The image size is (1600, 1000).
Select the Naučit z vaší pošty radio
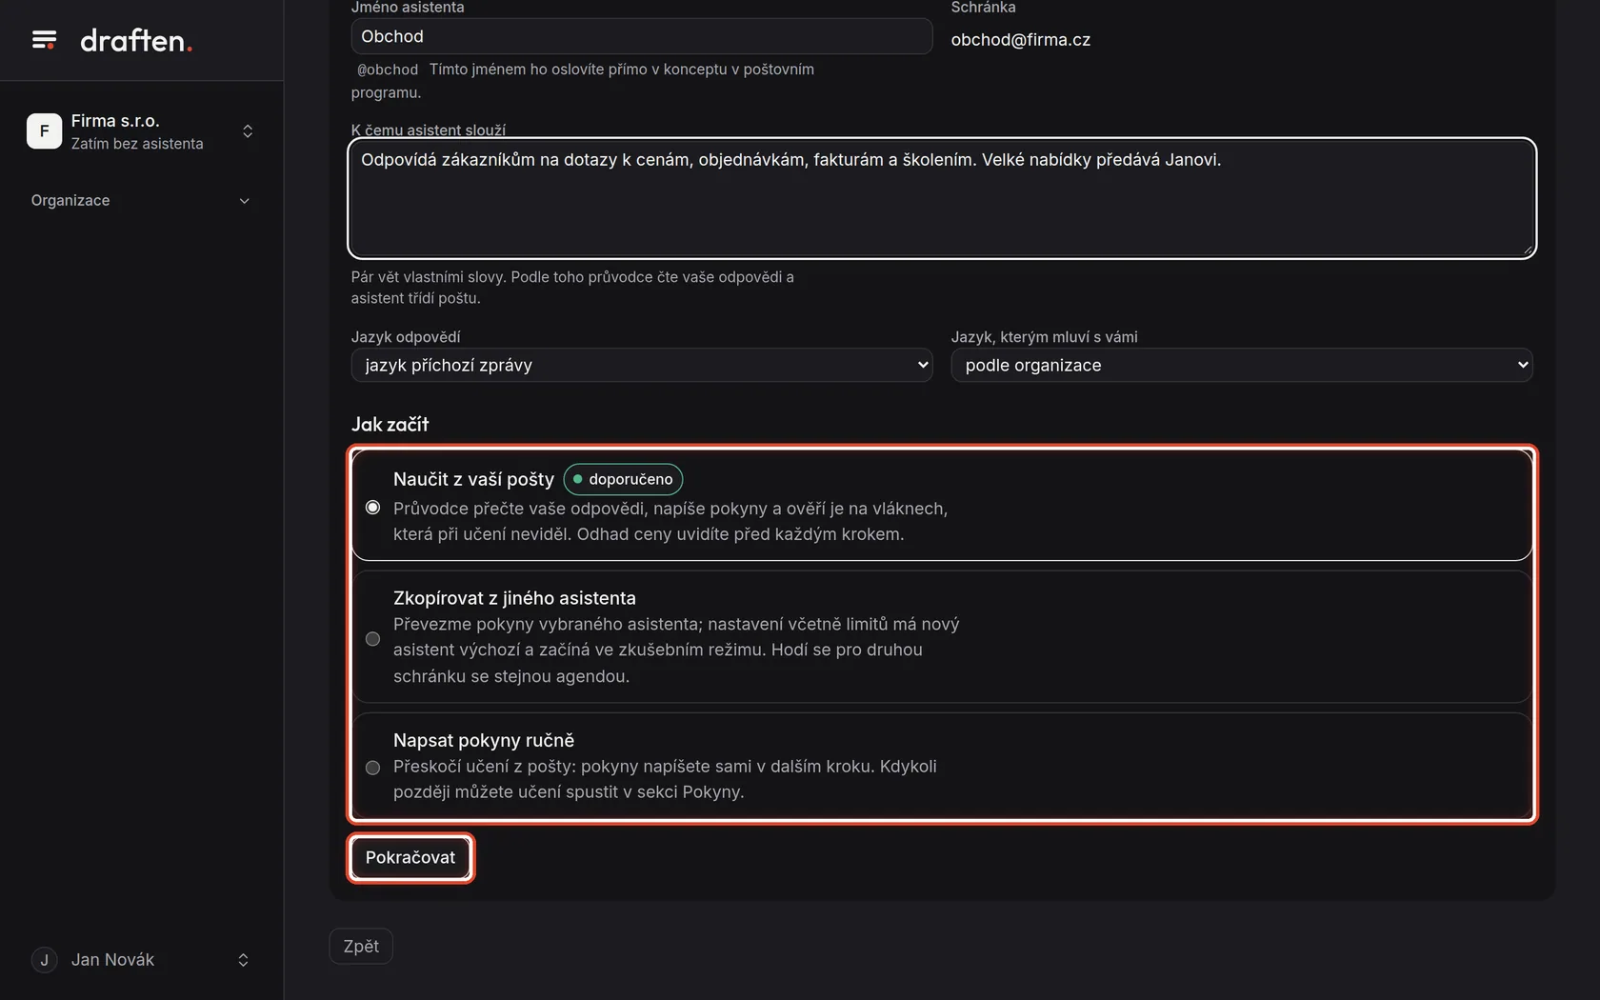pos(372,508)
